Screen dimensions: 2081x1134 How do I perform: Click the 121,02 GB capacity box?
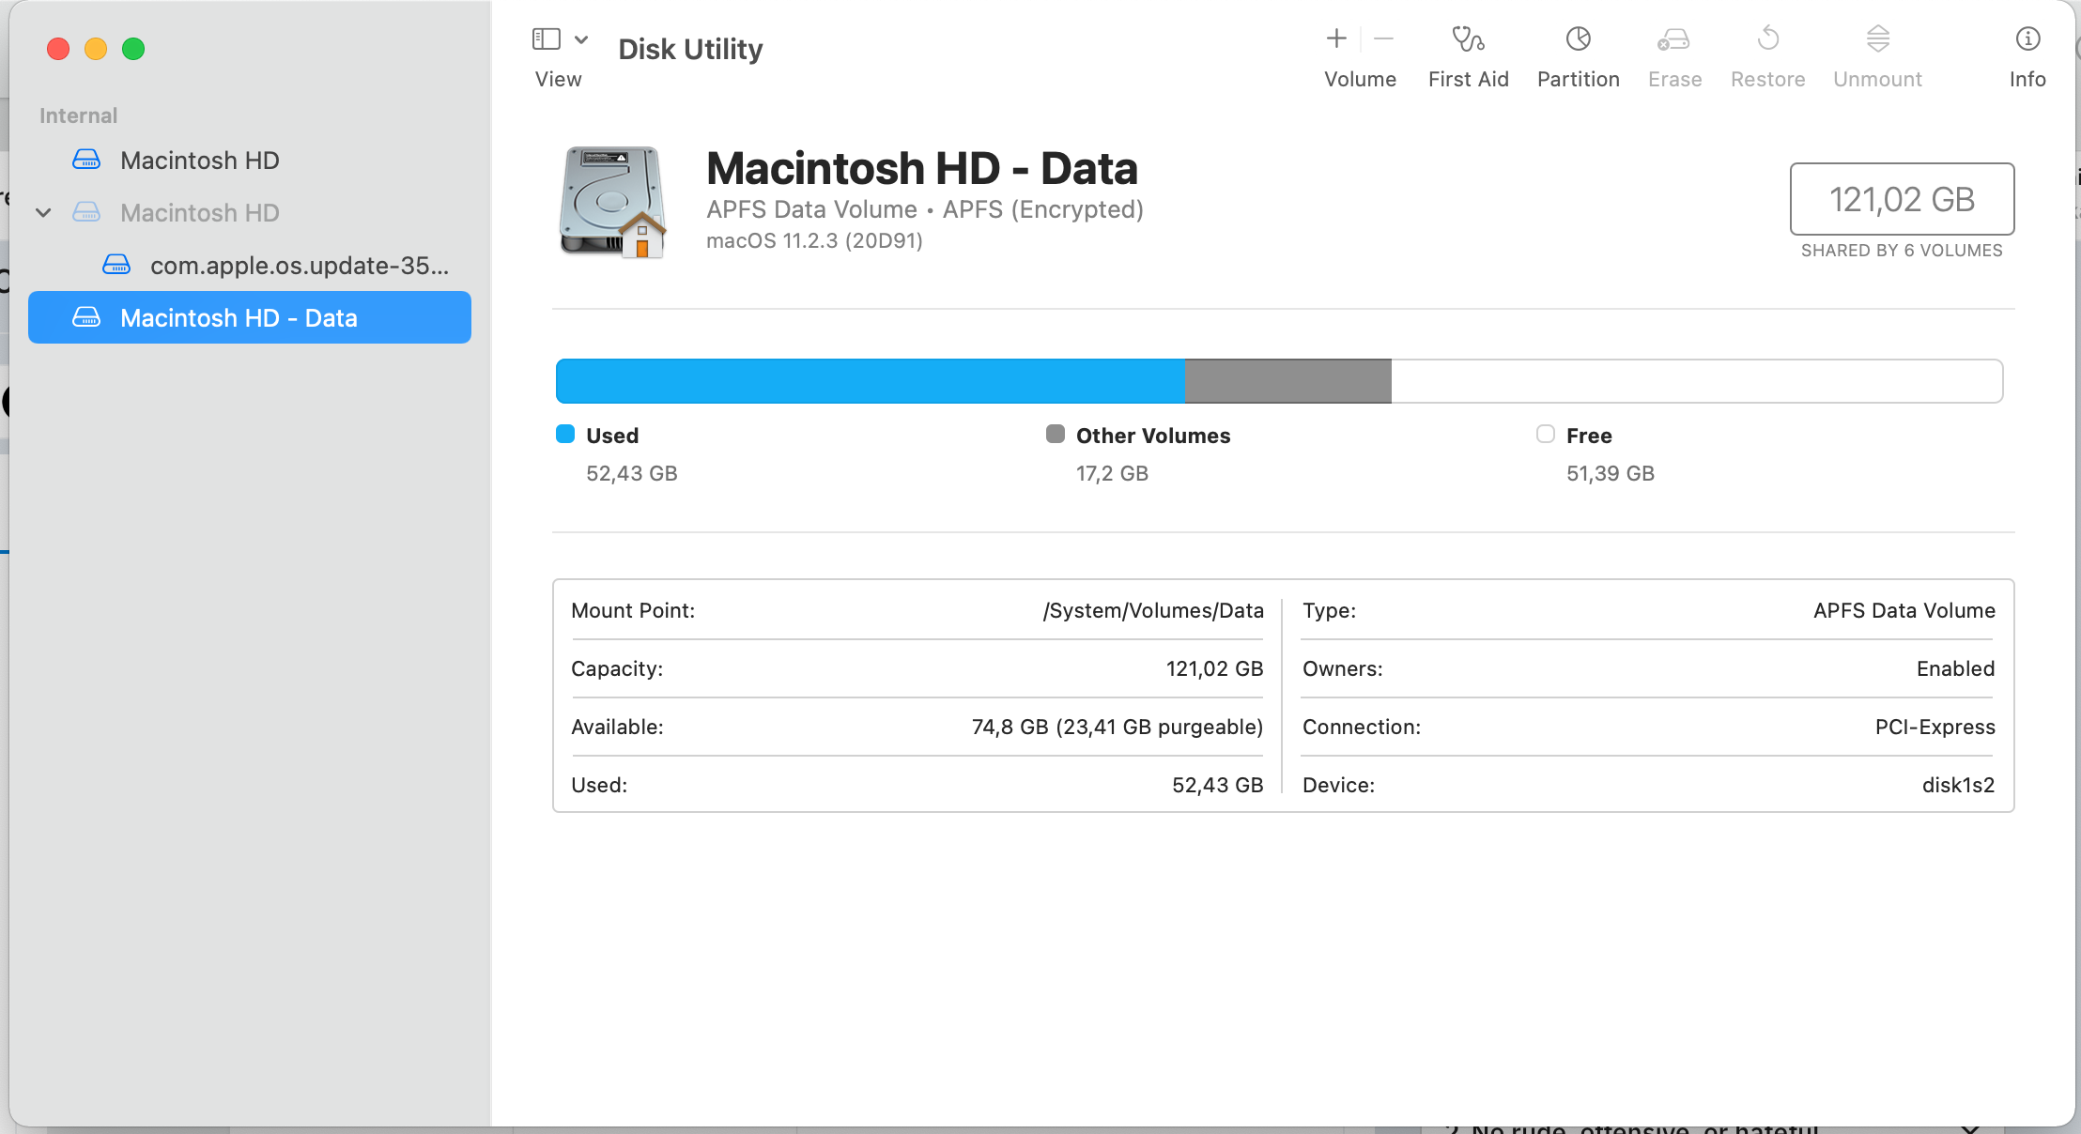click(1902, 199)
